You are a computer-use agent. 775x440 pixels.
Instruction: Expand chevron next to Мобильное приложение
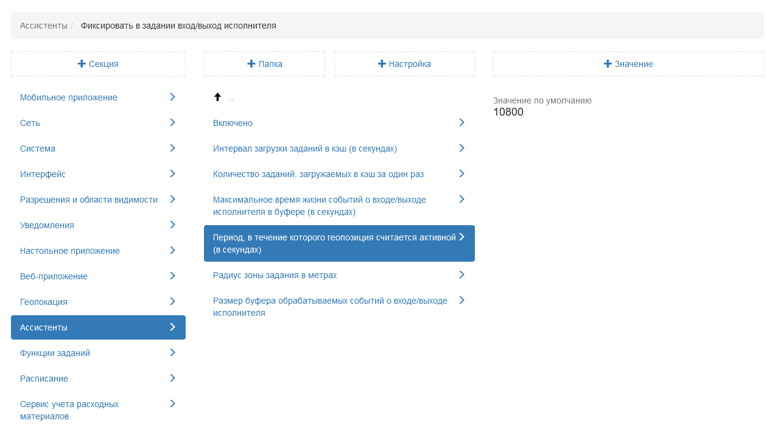click(172, 97)
